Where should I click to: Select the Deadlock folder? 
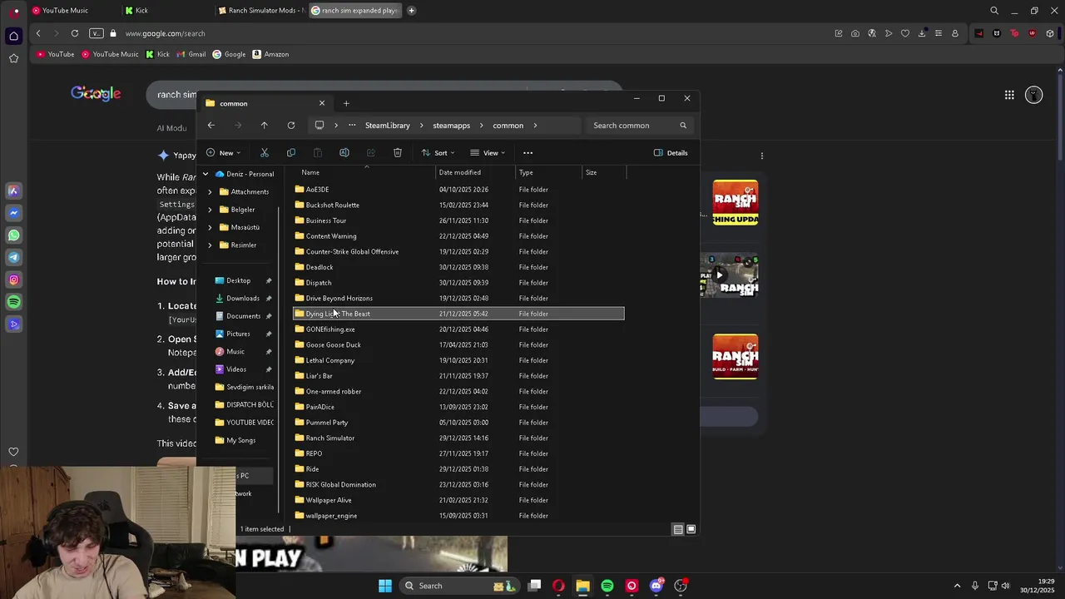pos(458,267)
